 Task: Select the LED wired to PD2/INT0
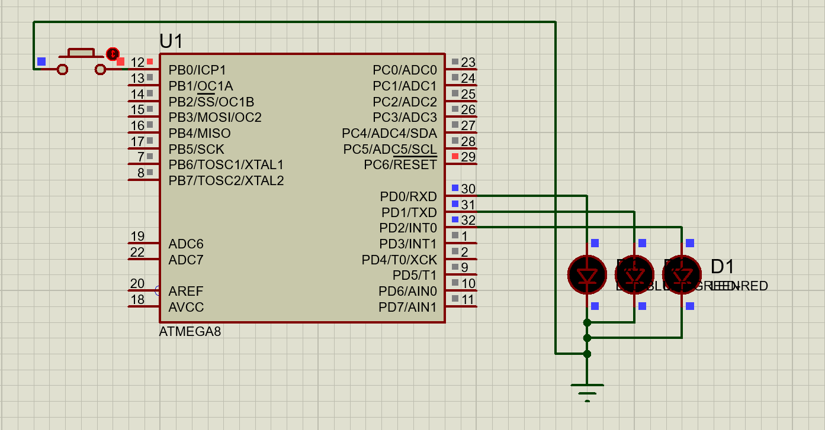(x=682, y=274)
